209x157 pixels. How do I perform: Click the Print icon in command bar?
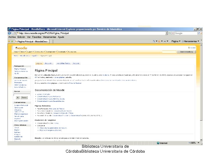click(165, 41)
